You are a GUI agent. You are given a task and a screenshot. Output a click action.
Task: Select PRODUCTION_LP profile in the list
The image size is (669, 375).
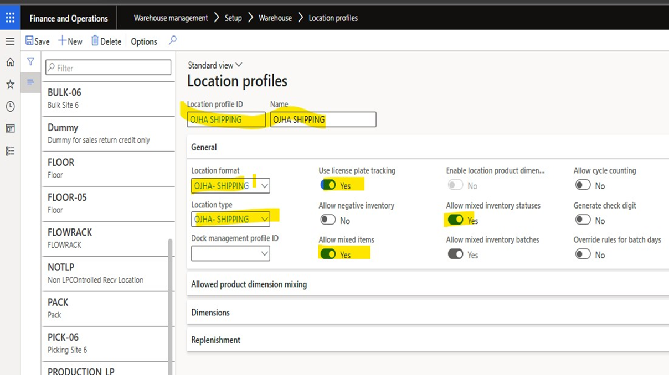[109, 368]
